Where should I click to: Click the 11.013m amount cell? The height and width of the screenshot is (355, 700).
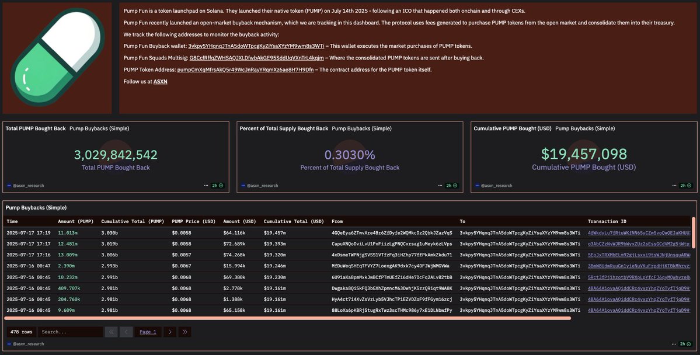coord(67,232)
